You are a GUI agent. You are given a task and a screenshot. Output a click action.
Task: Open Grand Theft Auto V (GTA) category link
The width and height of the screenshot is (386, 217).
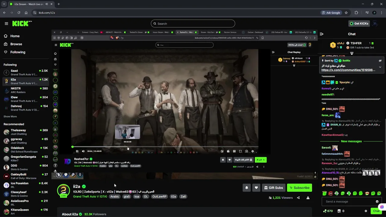point(90,197)
